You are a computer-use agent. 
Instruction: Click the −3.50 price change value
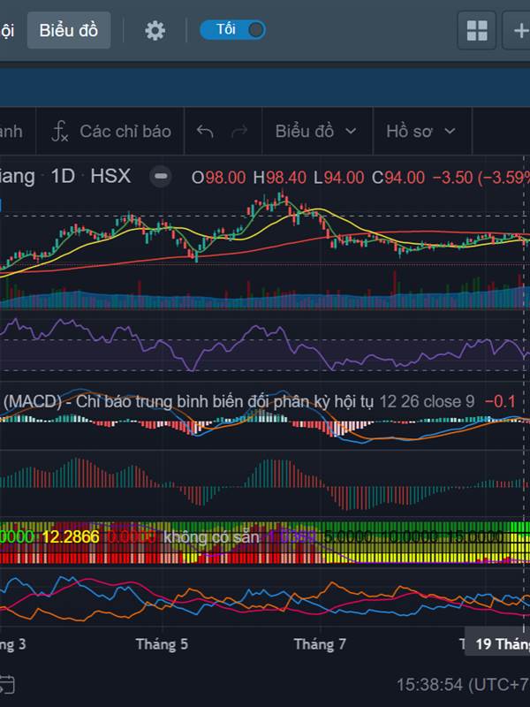452,178
